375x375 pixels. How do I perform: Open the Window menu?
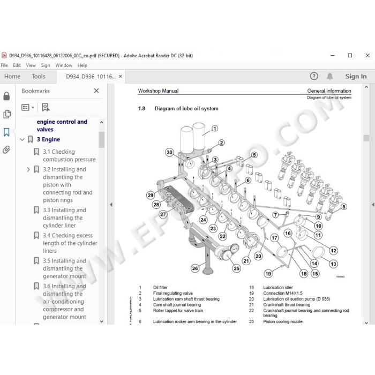(64, 65)
